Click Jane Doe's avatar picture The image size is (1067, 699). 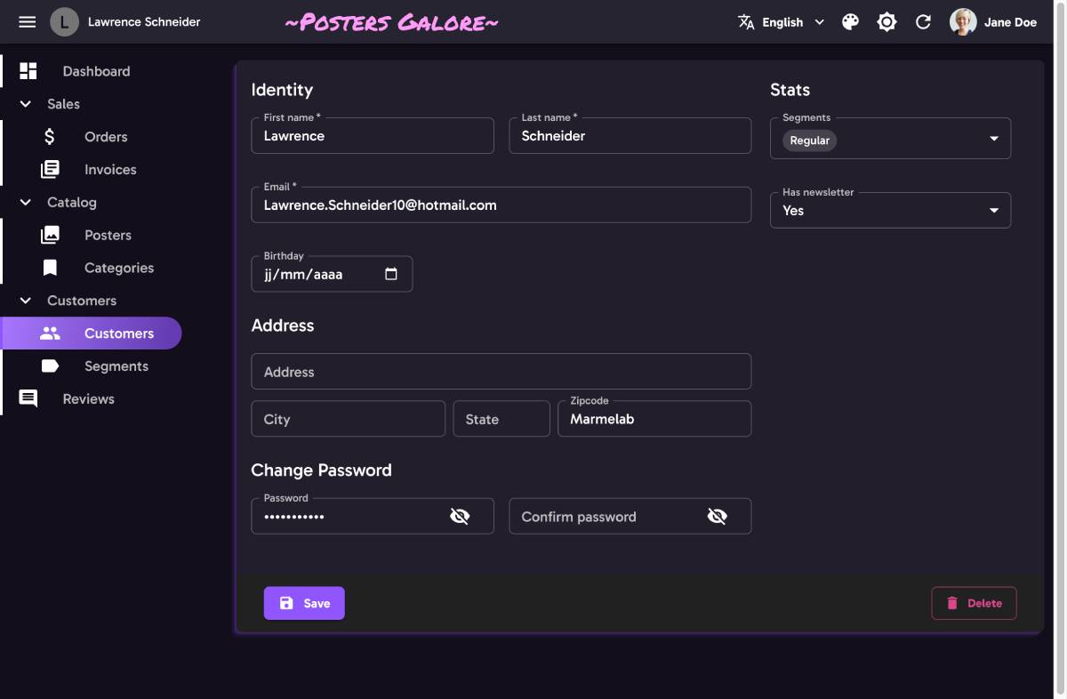click(x=963, y=21)
